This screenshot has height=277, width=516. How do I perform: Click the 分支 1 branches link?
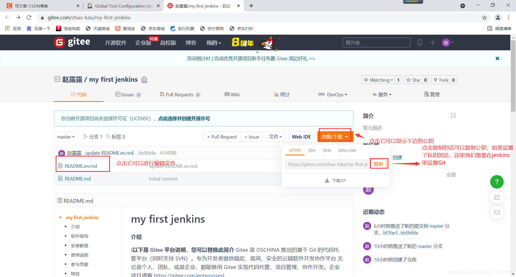click(x=93, y=137)
